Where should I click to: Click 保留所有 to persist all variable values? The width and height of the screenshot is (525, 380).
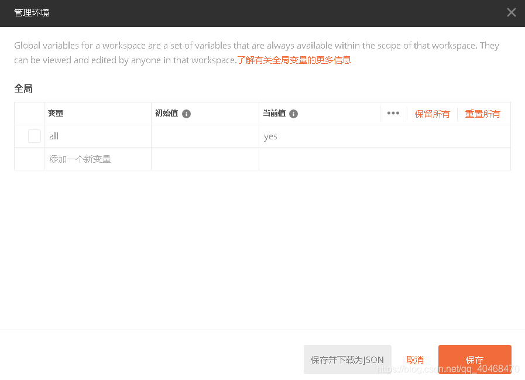pyautogui.click(x=432, y=114)
